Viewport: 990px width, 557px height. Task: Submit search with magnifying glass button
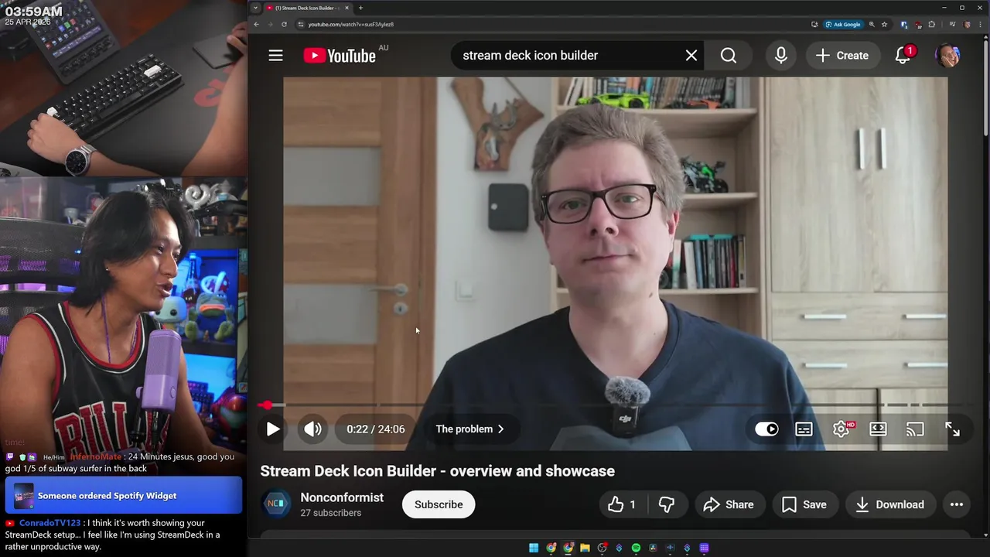click(729, 55)
